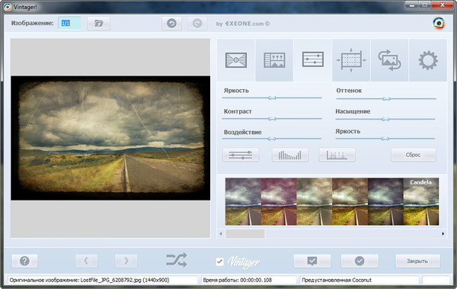Toggle the Vintager watermark checkbox
This screenshot has width=457, height=289.
pyautogui.click(x=220, y=262)
